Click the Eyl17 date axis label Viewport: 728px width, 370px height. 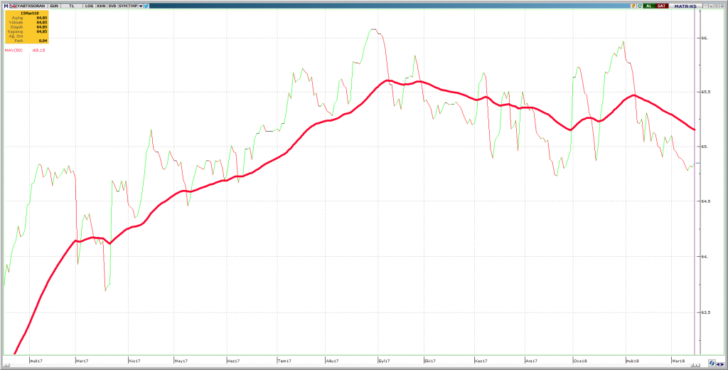(x=385, y=360)
